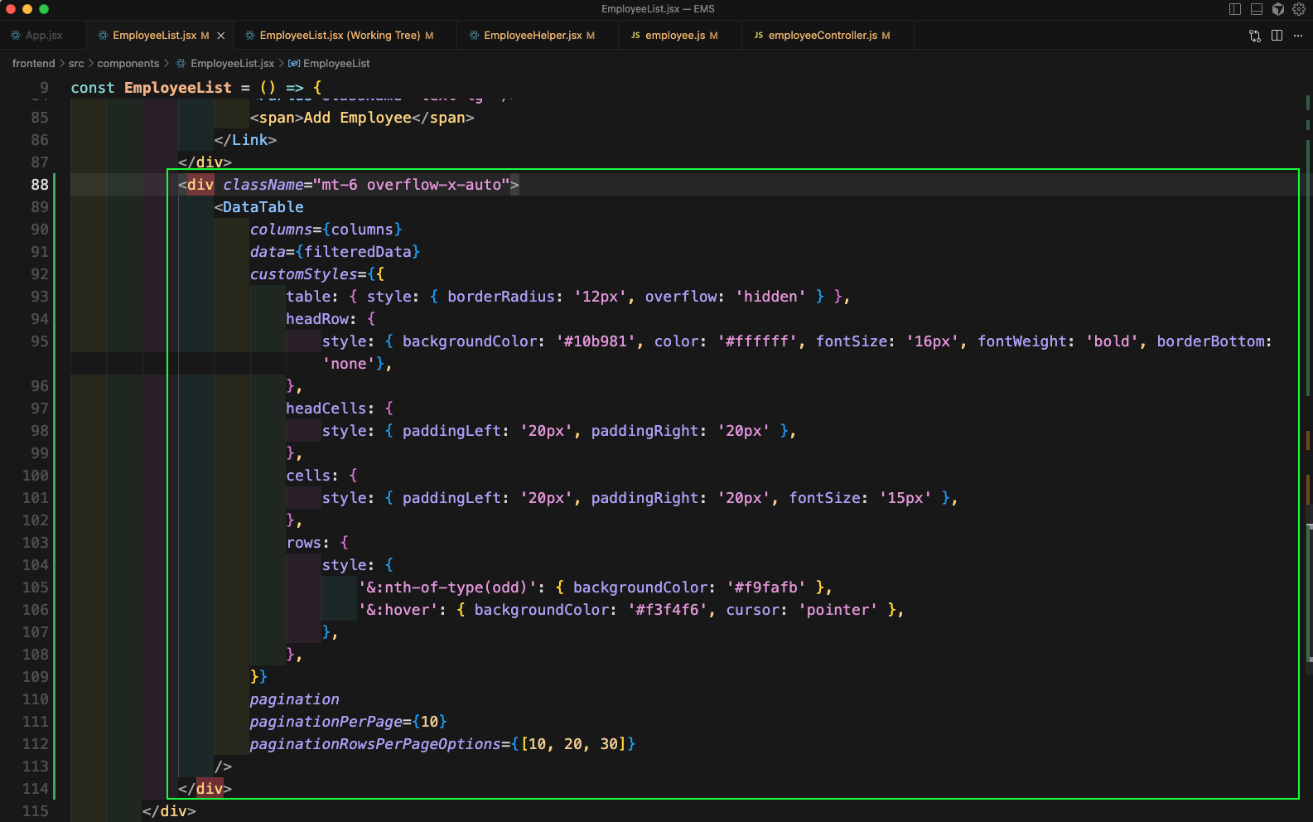Open changes with the source-control compare icon

[1255, 36]
